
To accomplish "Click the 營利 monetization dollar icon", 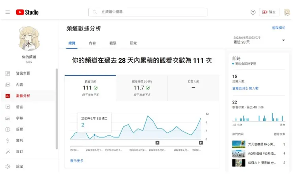I will [8, 140].
